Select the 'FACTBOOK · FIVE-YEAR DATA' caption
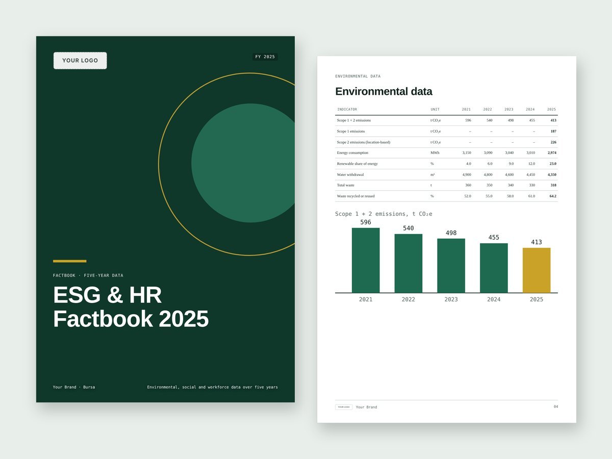This screenshot has height=459, width=612. click(88, 275)
